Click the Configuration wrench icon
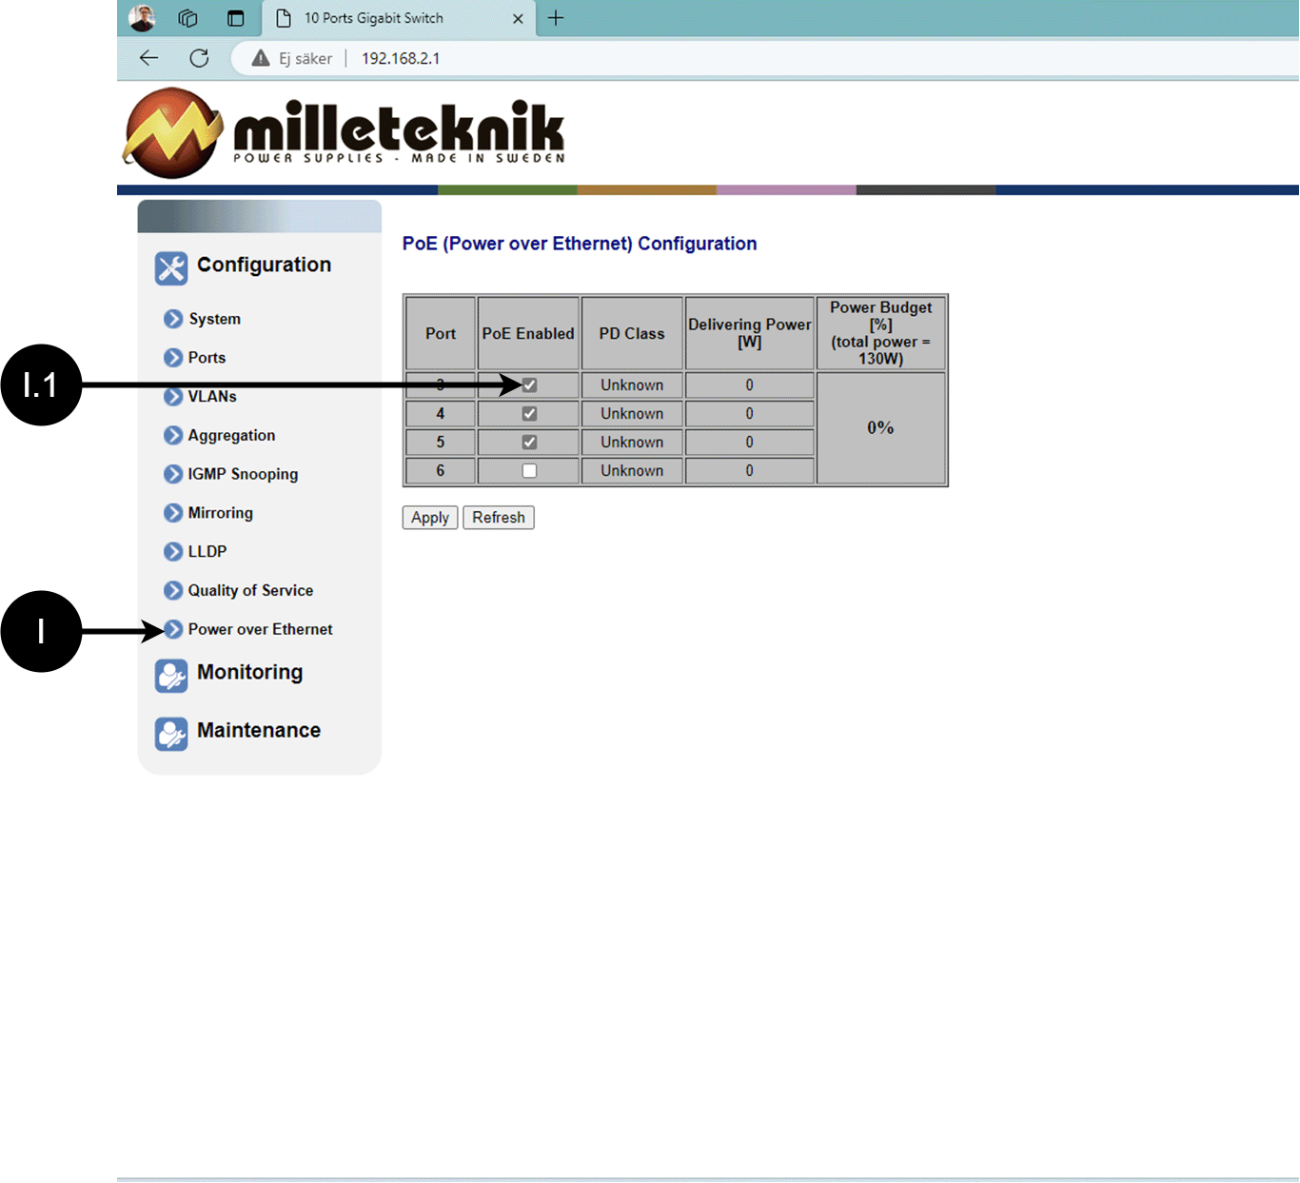The image size is (1300, 1183). pos(171,268)
